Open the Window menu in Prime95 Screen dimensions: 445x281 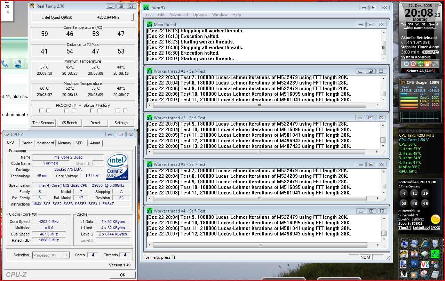click(x=220, y=15)
